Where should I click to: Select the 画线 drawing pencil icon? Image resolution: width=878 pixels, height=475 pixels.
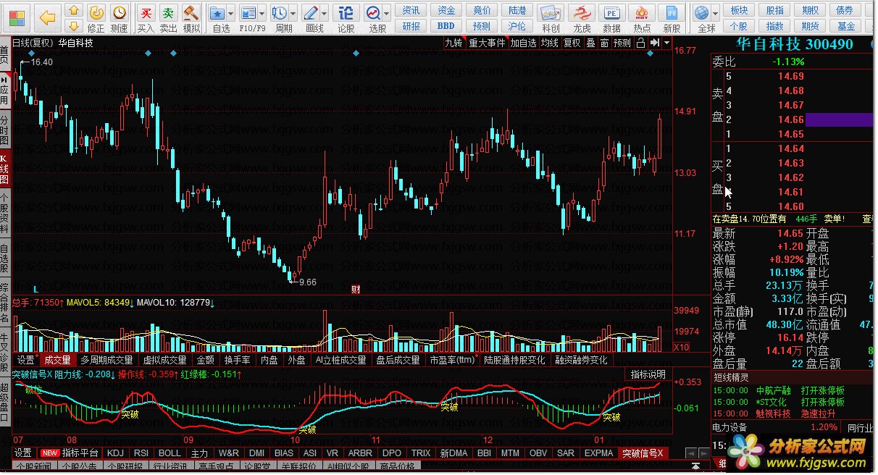(x=311, y=12)
